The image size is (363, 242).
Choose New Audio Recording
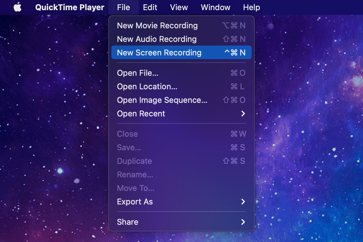click(x=157, y=39)
